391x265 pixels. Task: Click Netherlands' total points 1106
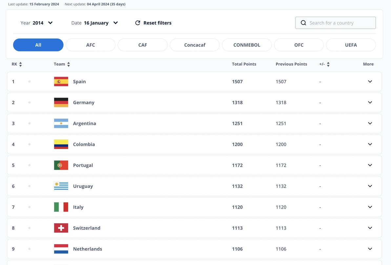point(237,249)
